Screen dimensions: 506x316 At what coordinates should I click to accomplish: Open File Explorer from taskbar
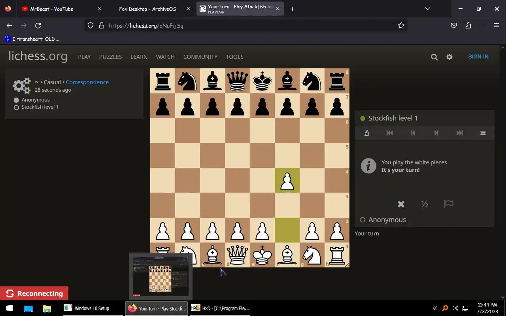pos(47,308)
